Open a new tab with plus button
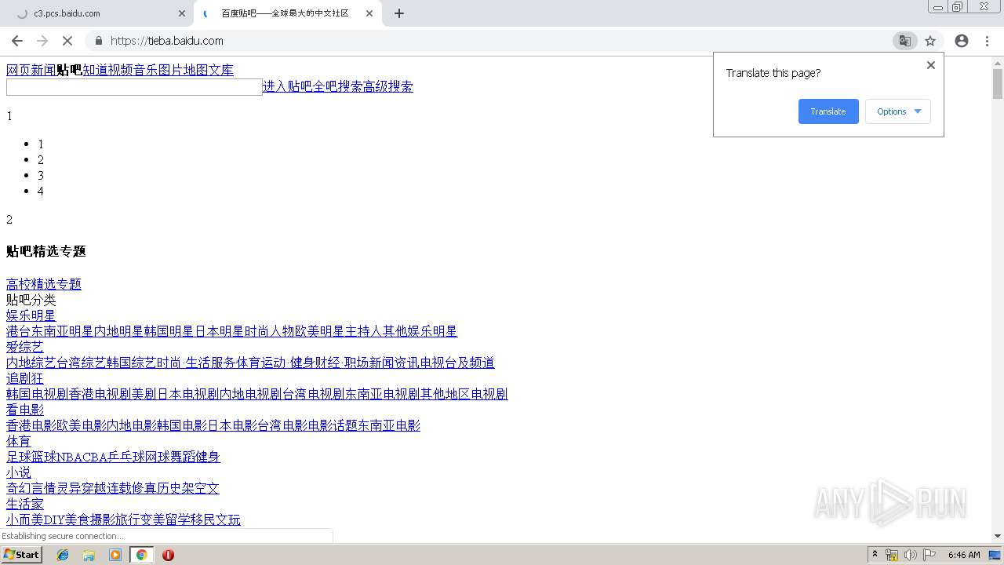The height and width of the screenshot is (565, 1004). (399, 13)
